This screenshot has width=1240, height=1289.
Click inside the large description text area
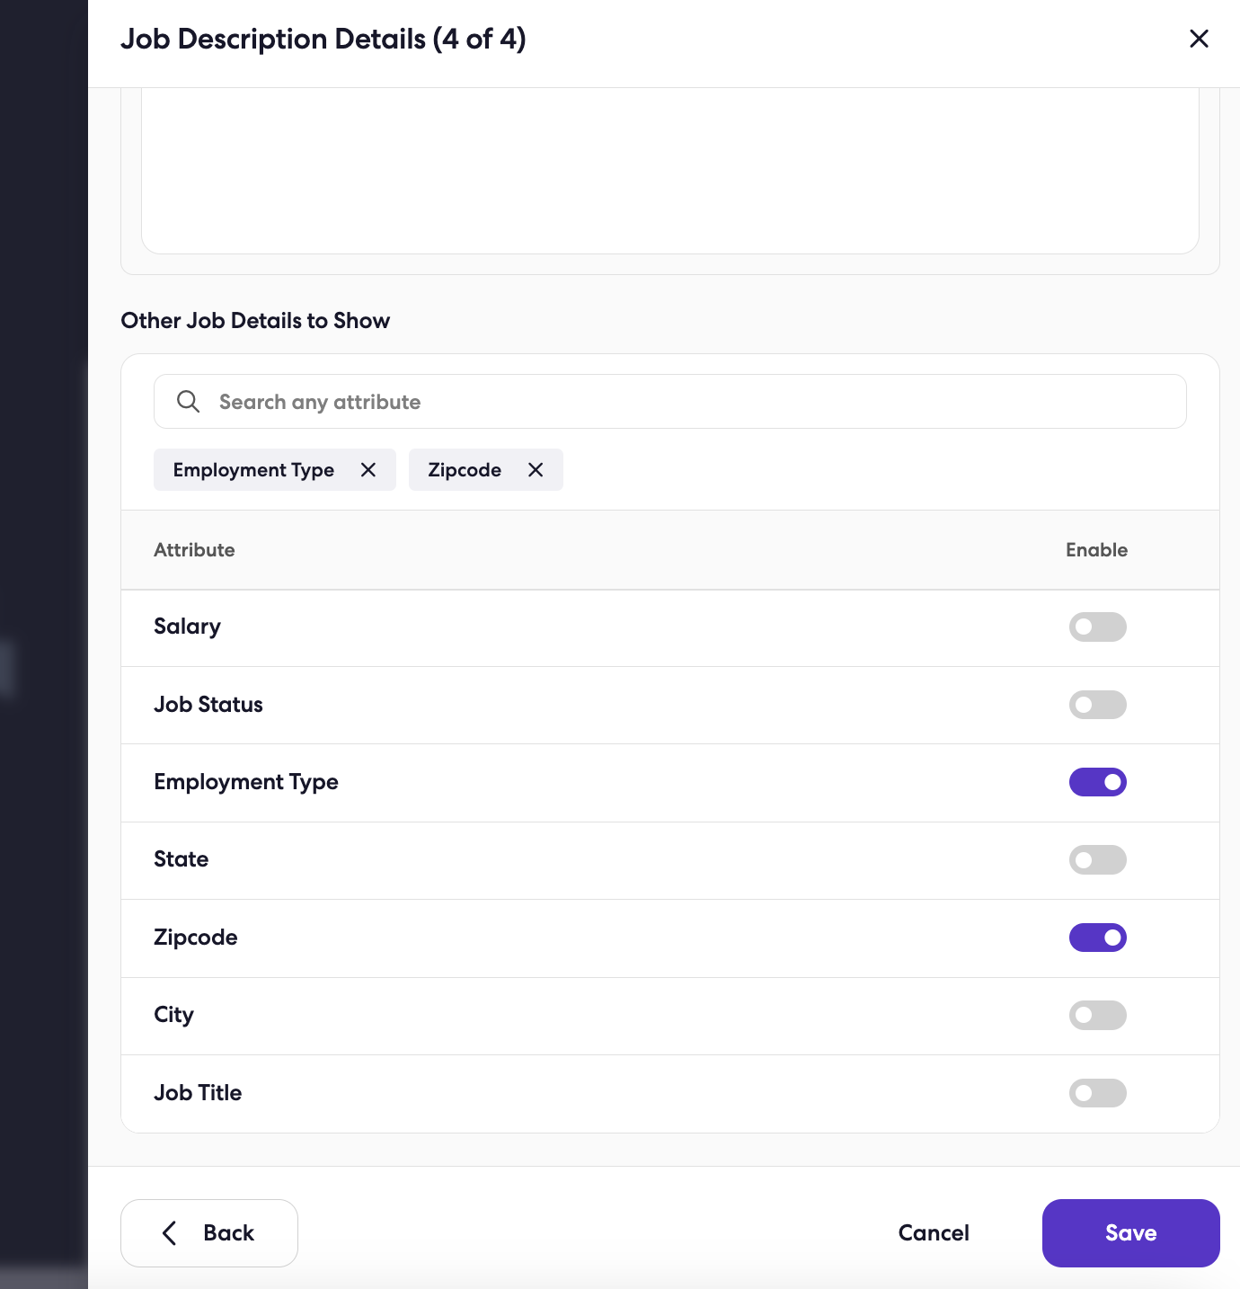pos(670,171)
